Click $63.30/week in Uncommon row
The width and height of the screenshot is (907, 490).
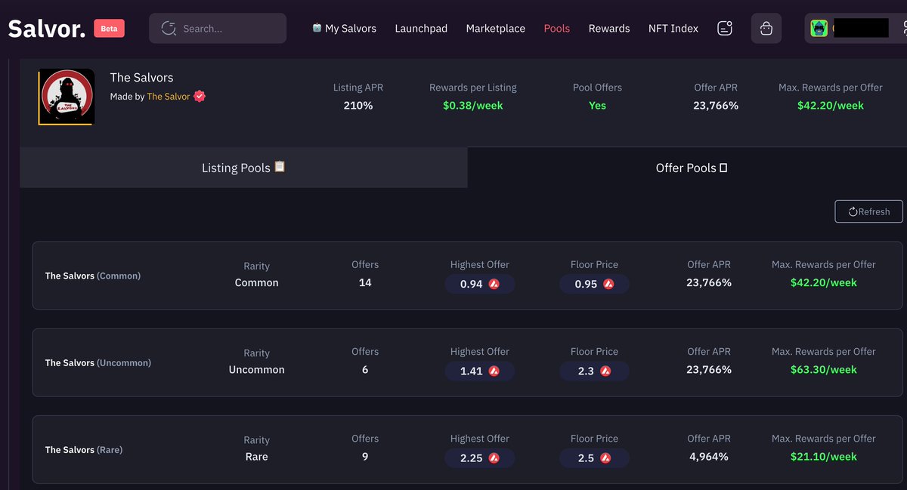pos(824,369)
